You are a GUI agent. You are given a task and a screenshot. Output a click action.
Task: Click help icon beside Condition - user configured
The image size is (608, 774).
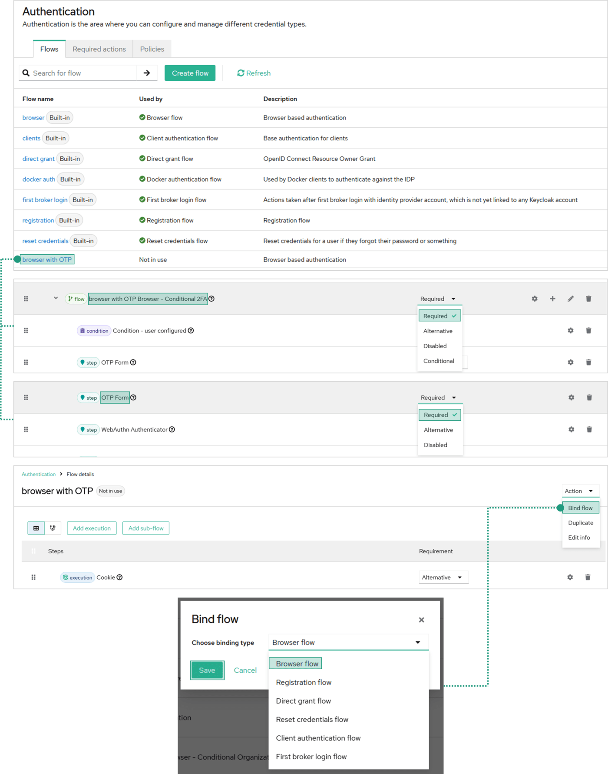pos(191,331)
